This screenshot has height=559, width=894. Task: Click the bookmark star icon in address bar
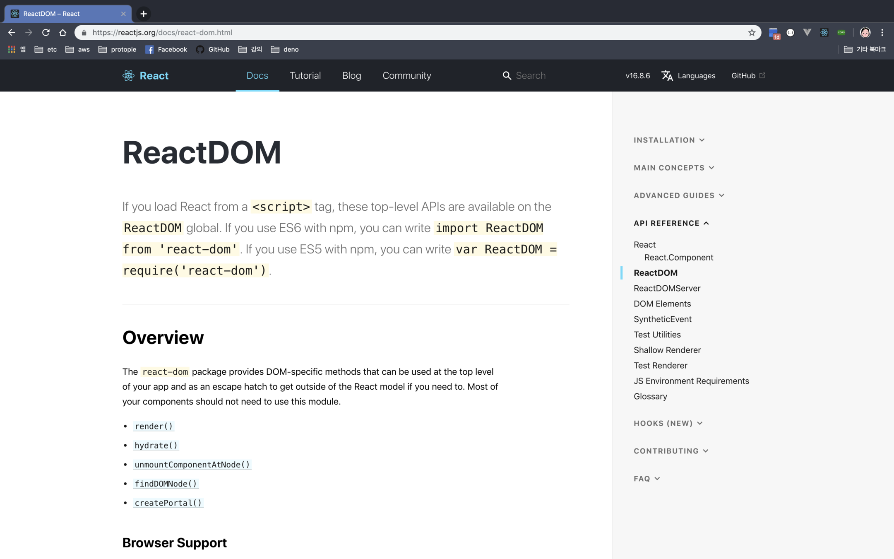coord(752,32)
